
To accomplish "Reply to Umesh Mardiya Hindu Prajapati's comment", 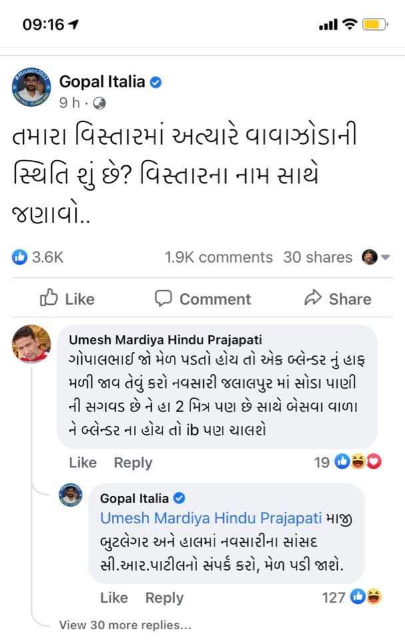I will pyautogui.click(x=133, y=462).
